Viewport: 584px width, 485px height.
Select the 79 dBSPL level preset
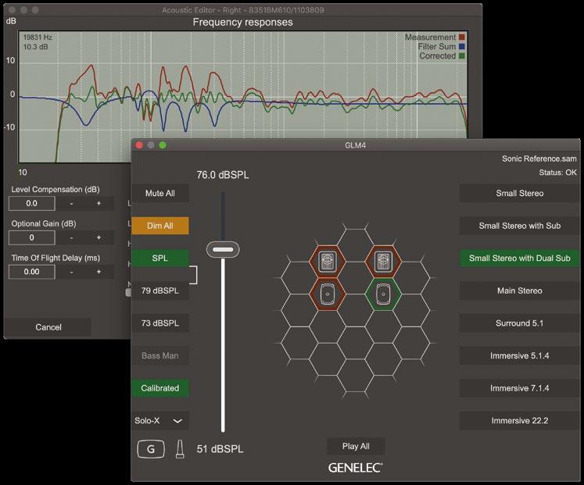pos(160,291)
